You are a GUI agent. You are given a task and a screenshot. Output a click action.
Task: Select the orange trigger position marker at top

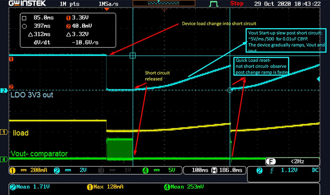click(107, 9)
